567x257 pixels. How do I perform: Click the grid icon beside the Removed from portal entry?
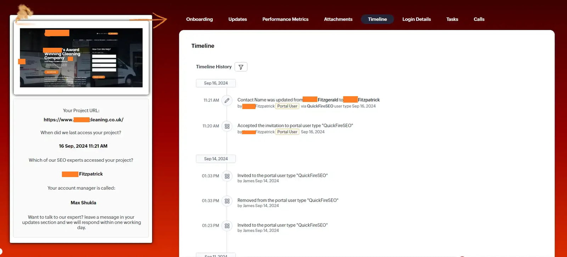click(x=227, y=201)
